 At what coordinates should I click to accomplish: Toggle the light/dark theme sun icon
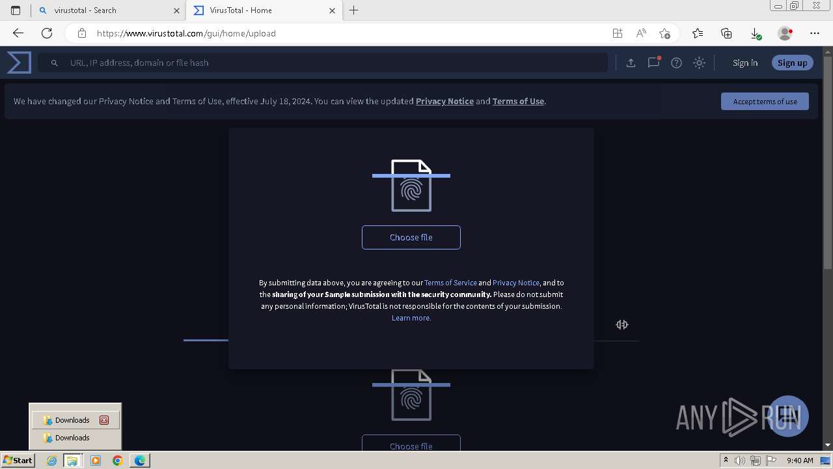(x=699, y=63)
